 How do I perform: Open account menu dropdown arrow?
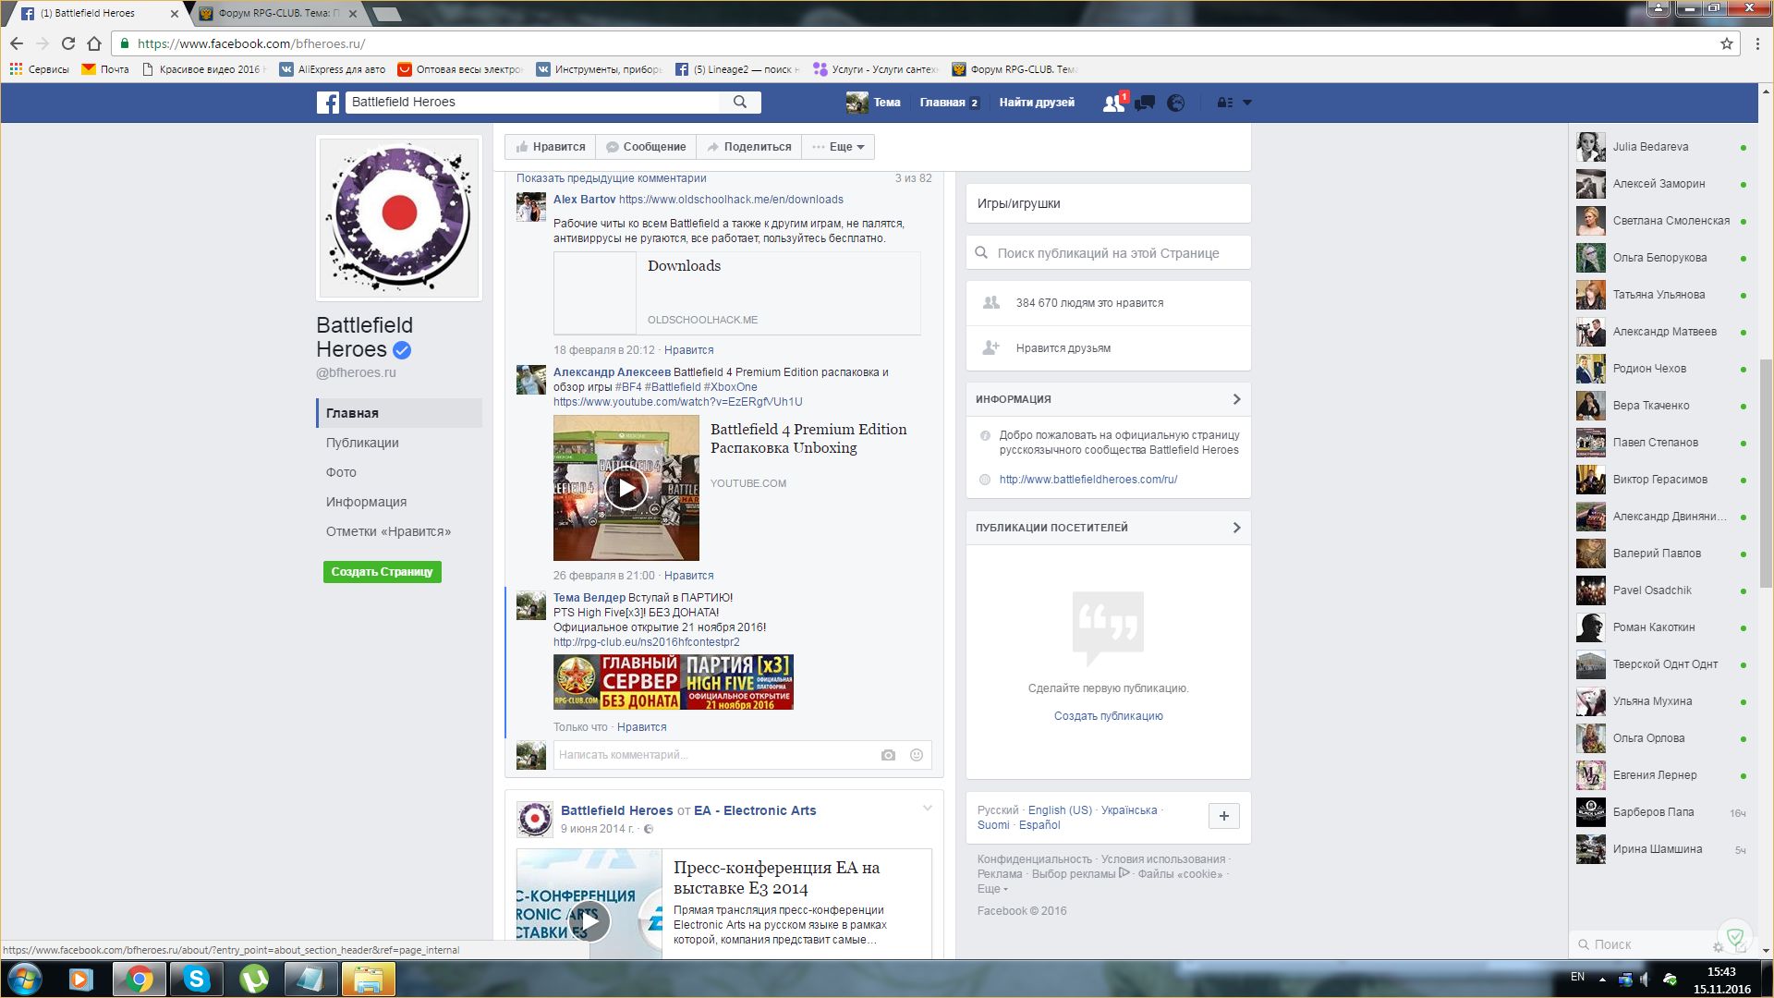pos(1246,103)
